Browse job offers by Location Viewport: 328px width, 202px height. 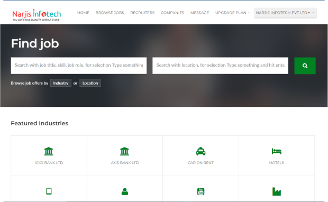pyautogui.click(x=90, y=83)
